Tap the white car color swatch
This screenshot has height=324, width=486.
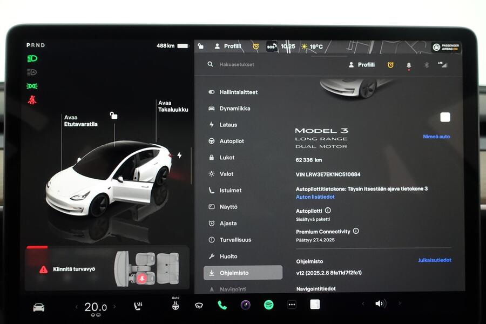[x=445, y=117]
